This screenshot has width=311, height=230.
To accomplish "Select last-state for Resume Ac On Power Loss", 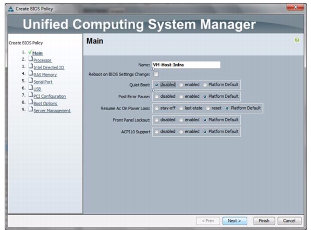I will click(181, 109).
